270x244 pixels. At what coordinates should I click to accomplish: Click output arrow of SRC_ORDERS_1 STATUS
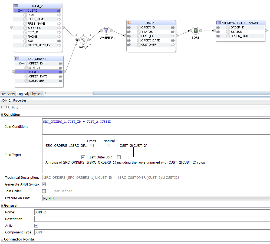tap(60, 68)
